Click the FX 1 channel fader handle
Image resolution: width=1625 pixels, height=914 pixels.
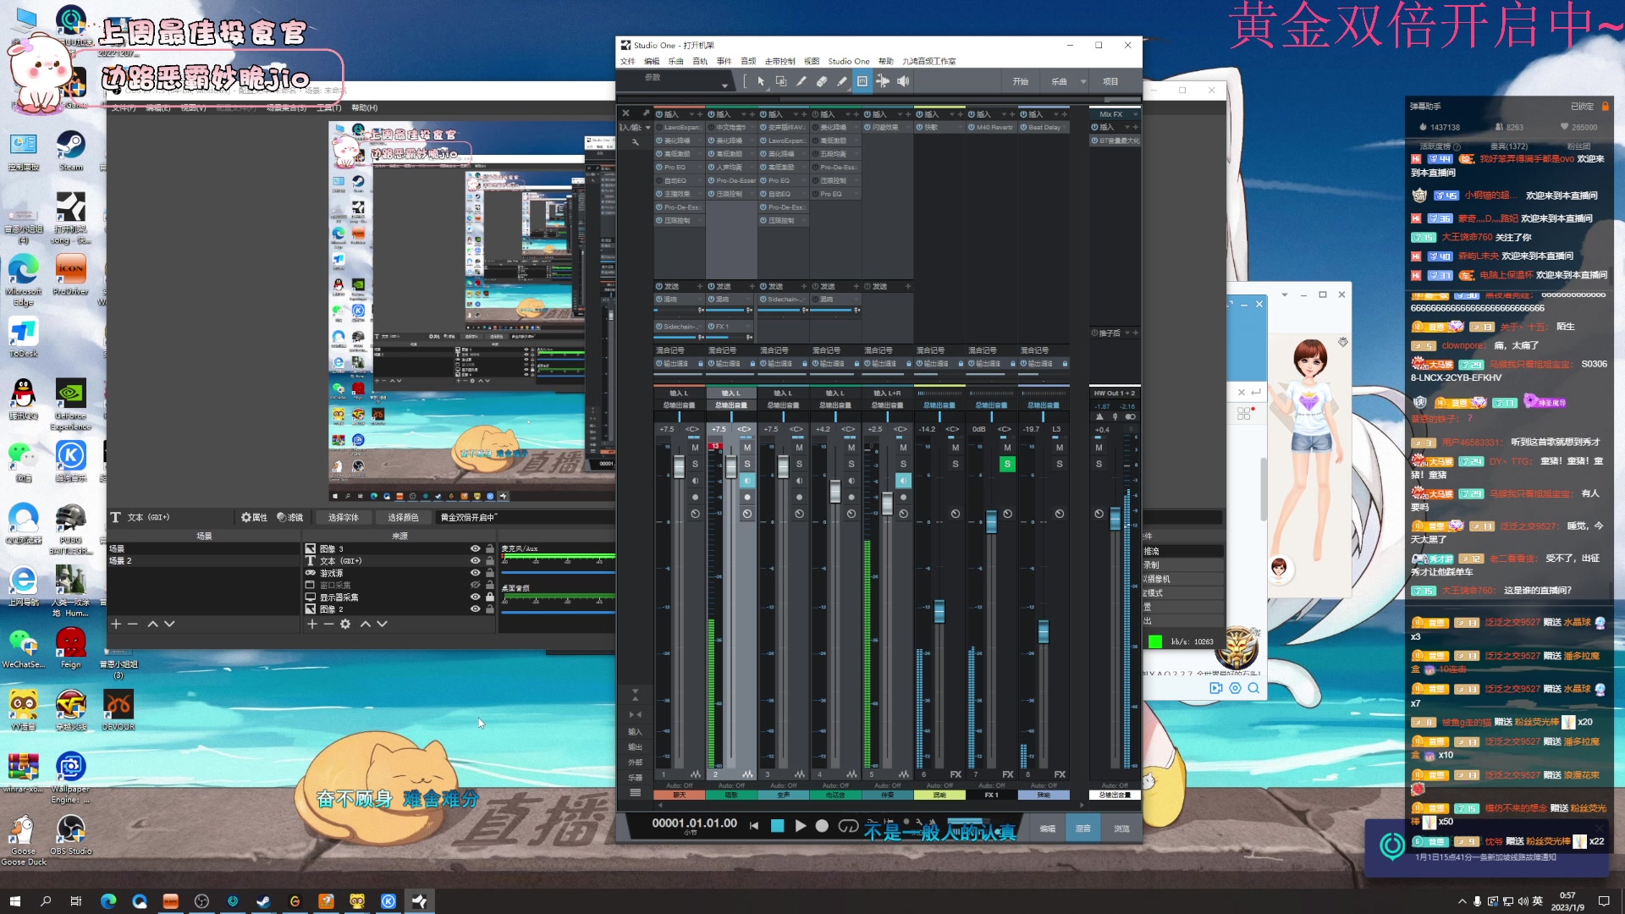[x=991, y=521]
